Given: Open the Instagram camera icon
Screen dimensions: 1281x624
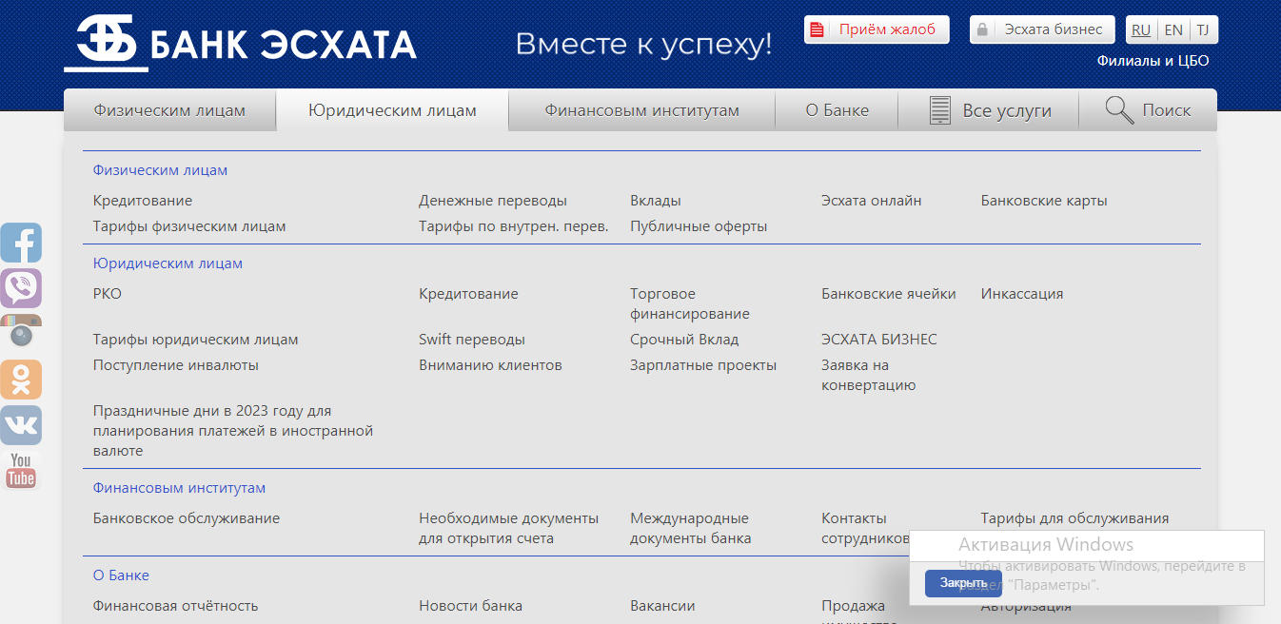Looking at the screenshot, I should tap(21, 333).
